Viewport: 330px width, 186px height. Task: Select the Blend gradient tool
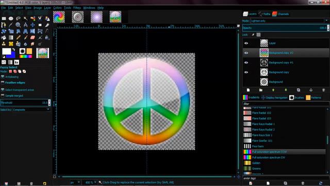[x=11, y=38]
